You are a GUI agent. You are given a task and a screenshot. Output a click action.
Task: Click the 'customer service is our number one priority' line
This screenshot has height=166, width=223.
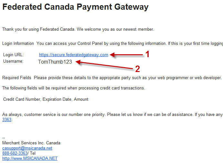pos(113,114)
